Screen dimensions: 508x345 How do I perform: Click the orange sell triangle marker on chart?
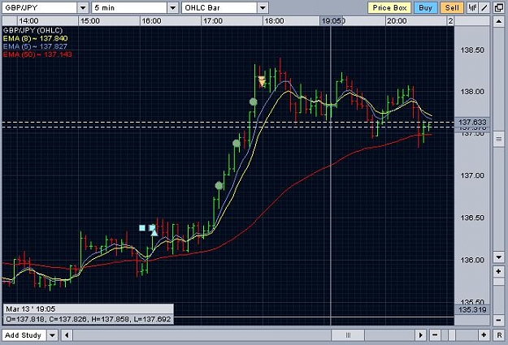(262, 81)
